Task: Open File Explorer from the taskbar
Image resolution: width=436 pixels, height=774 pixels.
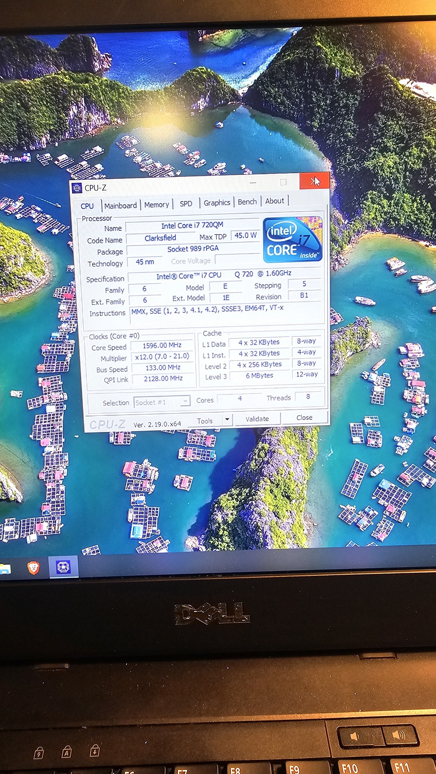Action: click(x=4, y=569)
